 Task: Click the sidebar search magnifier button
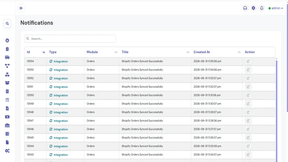7,23
